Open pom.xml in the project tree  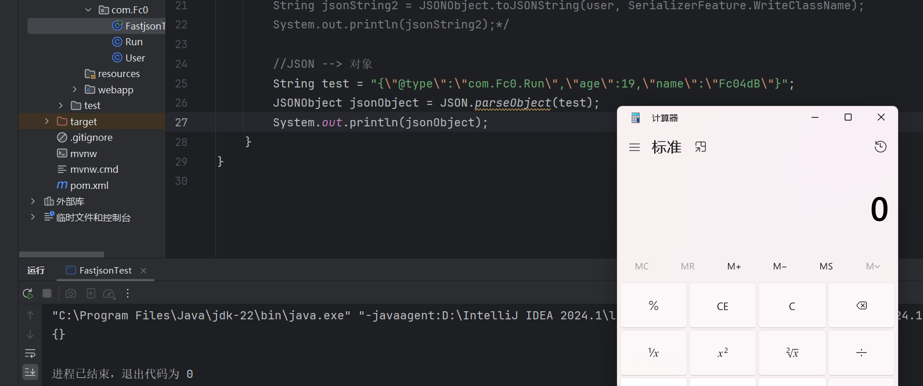click(89, 185)
